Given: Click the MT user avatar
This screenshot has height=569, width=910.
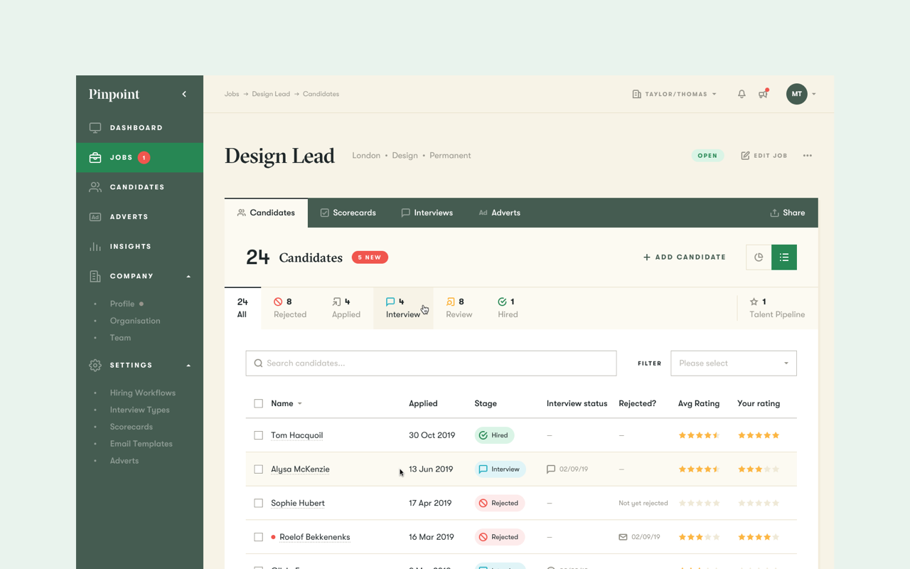Looking at the screenshot, I should (797, 94).
